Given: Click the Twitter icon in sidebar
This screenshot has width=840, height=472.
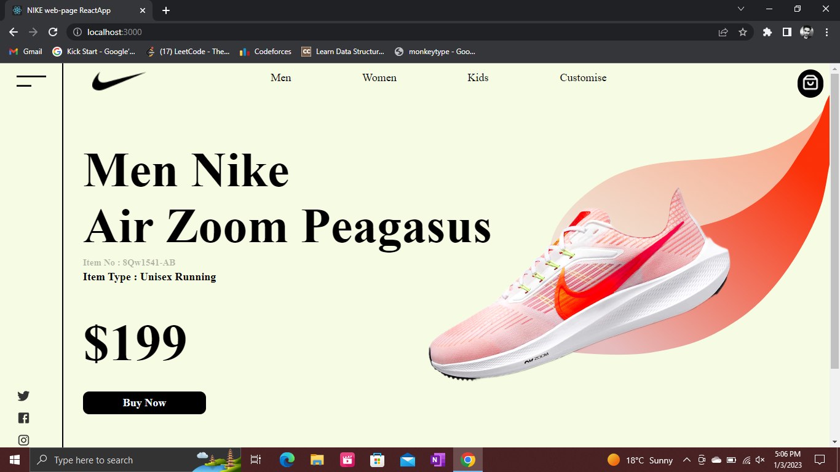Looking at the screenshot, I should pyautogui.click(x=23, y=396).
